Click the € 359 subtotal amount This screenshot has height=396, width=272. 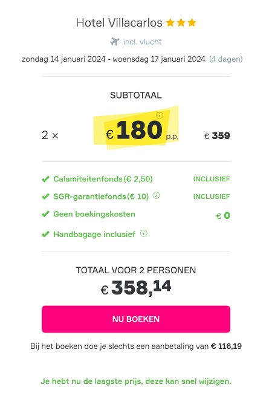coord(217,136)
